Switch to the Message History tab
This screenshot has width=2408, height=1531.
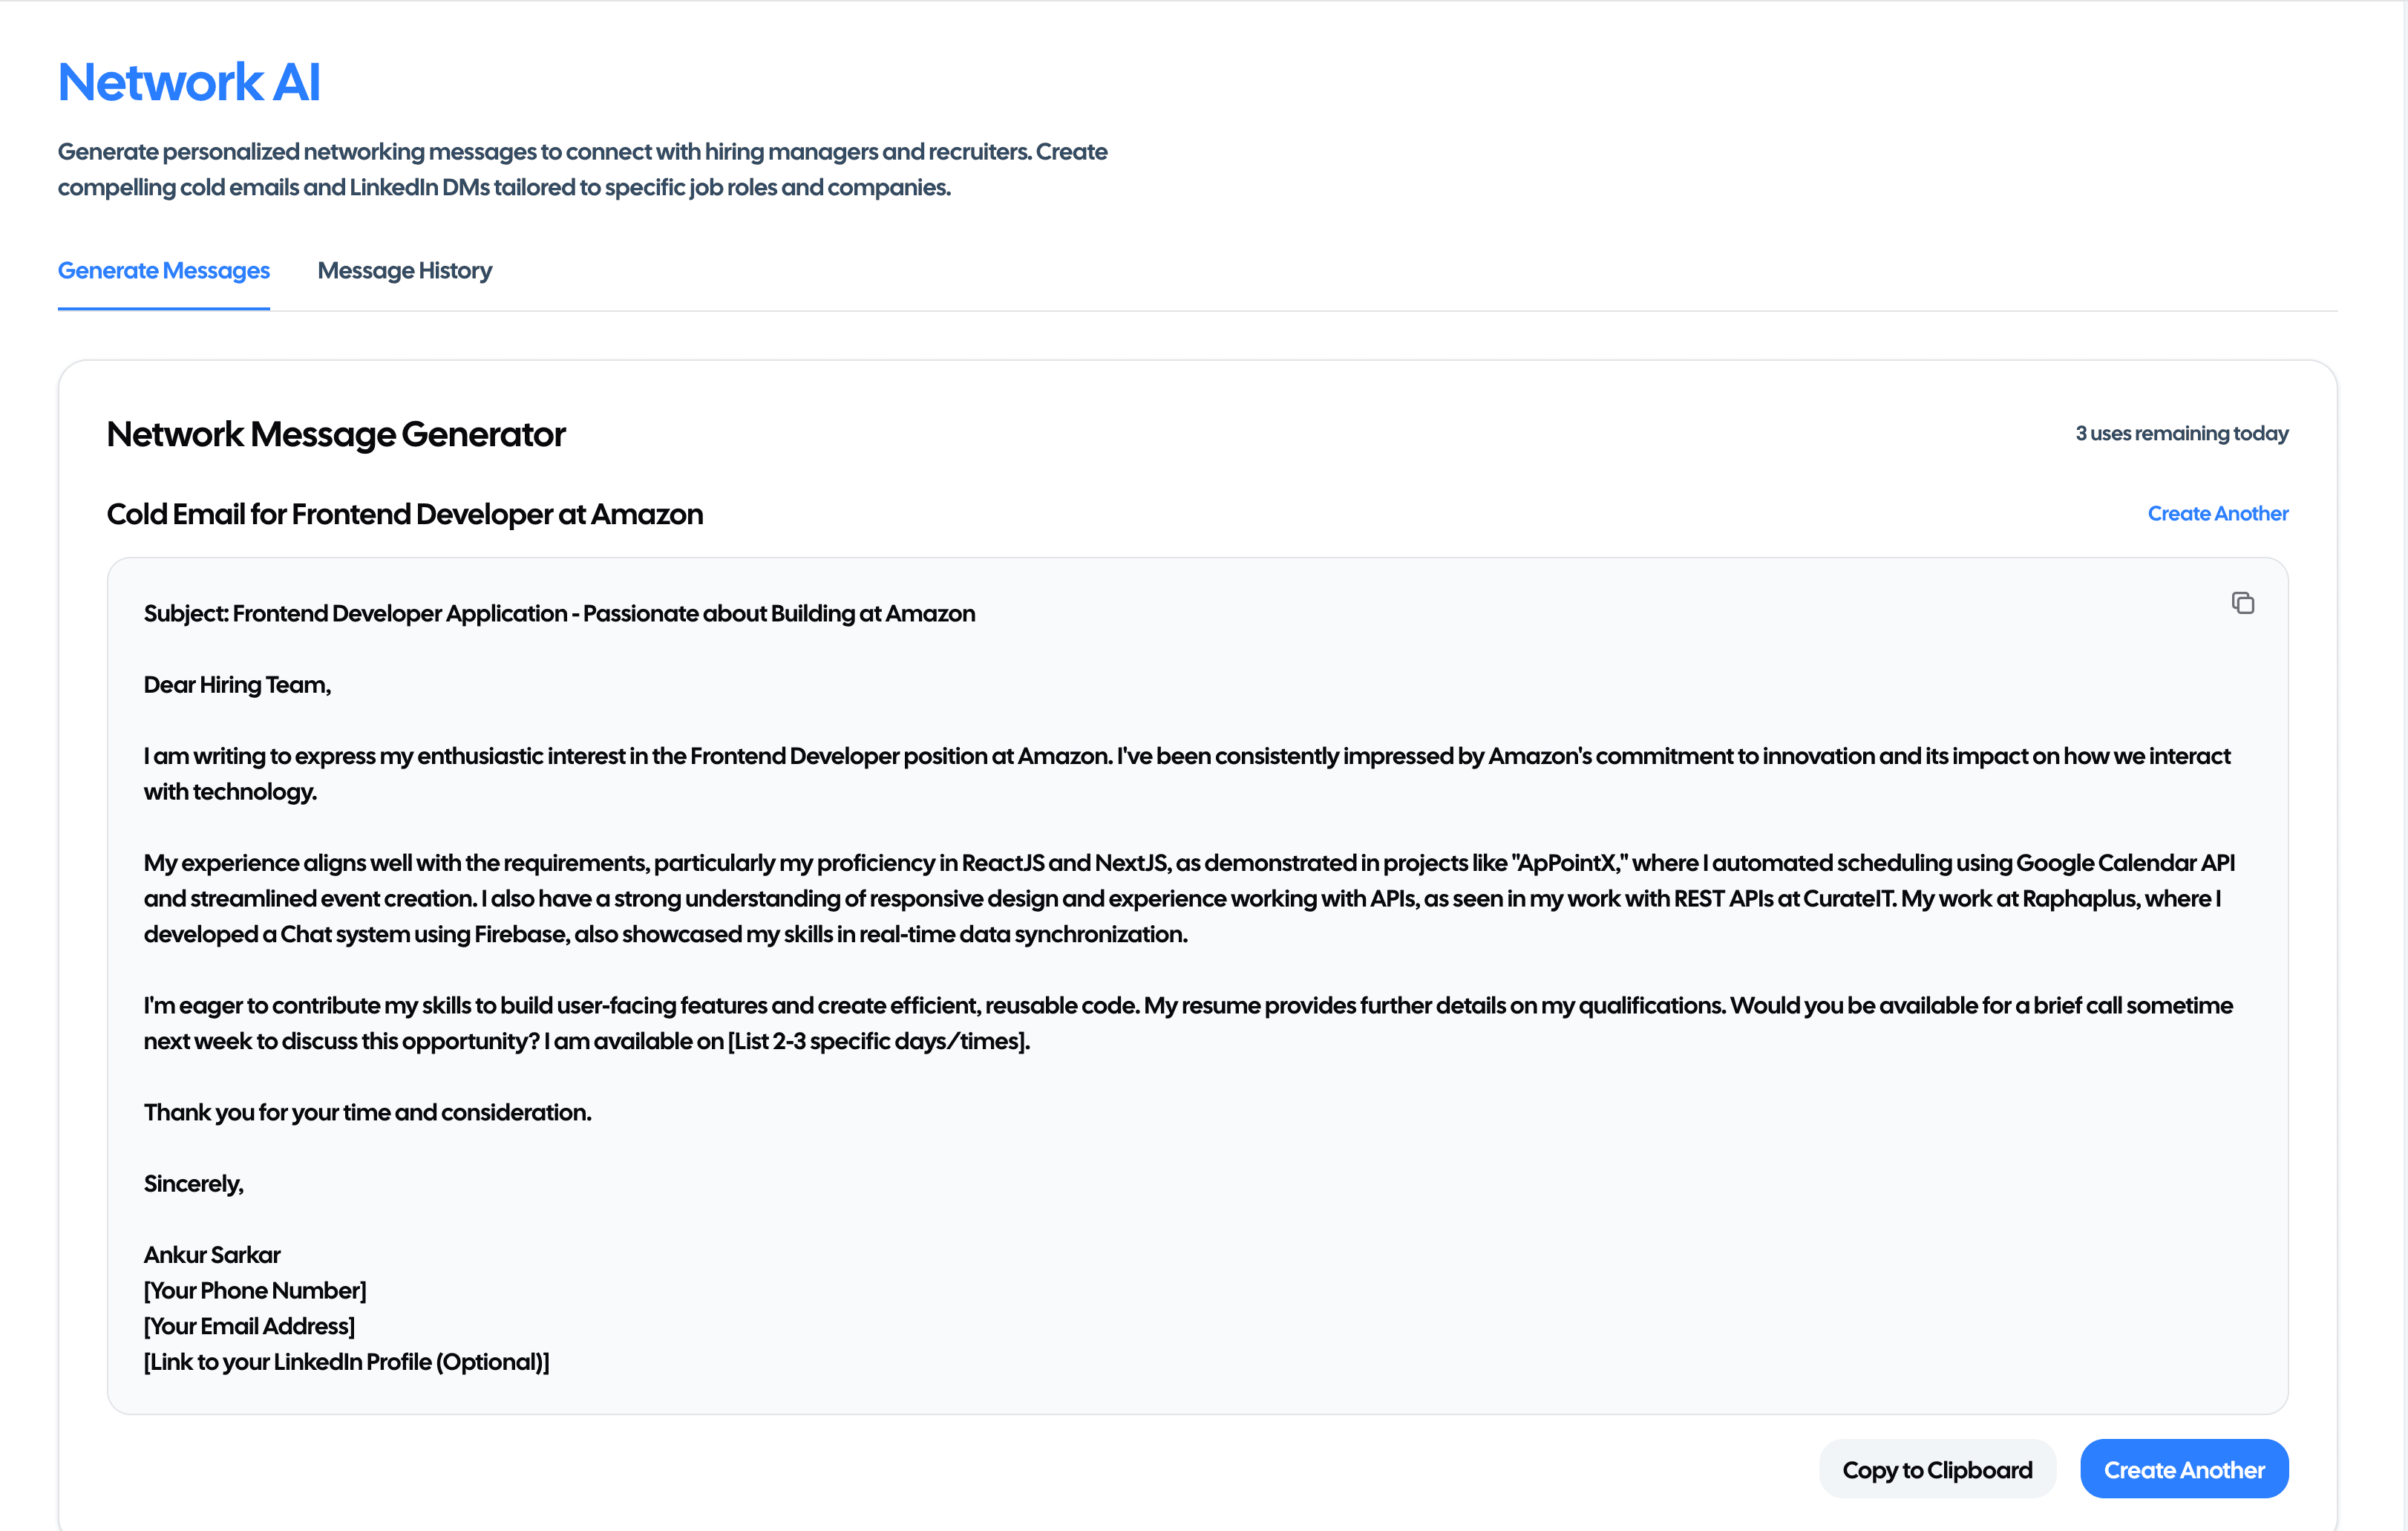[x=404, y=270]
